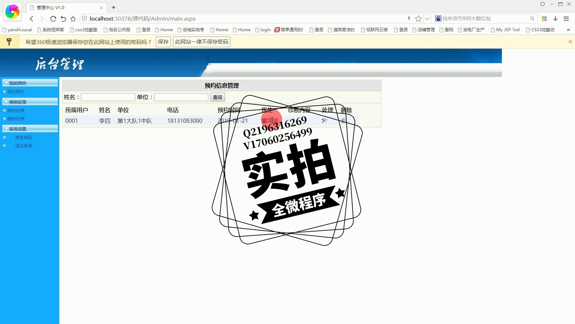Click the password key icon in infobar
This screenshot has height=324, width=575.
pyautogui.click(x=9, y=42)
